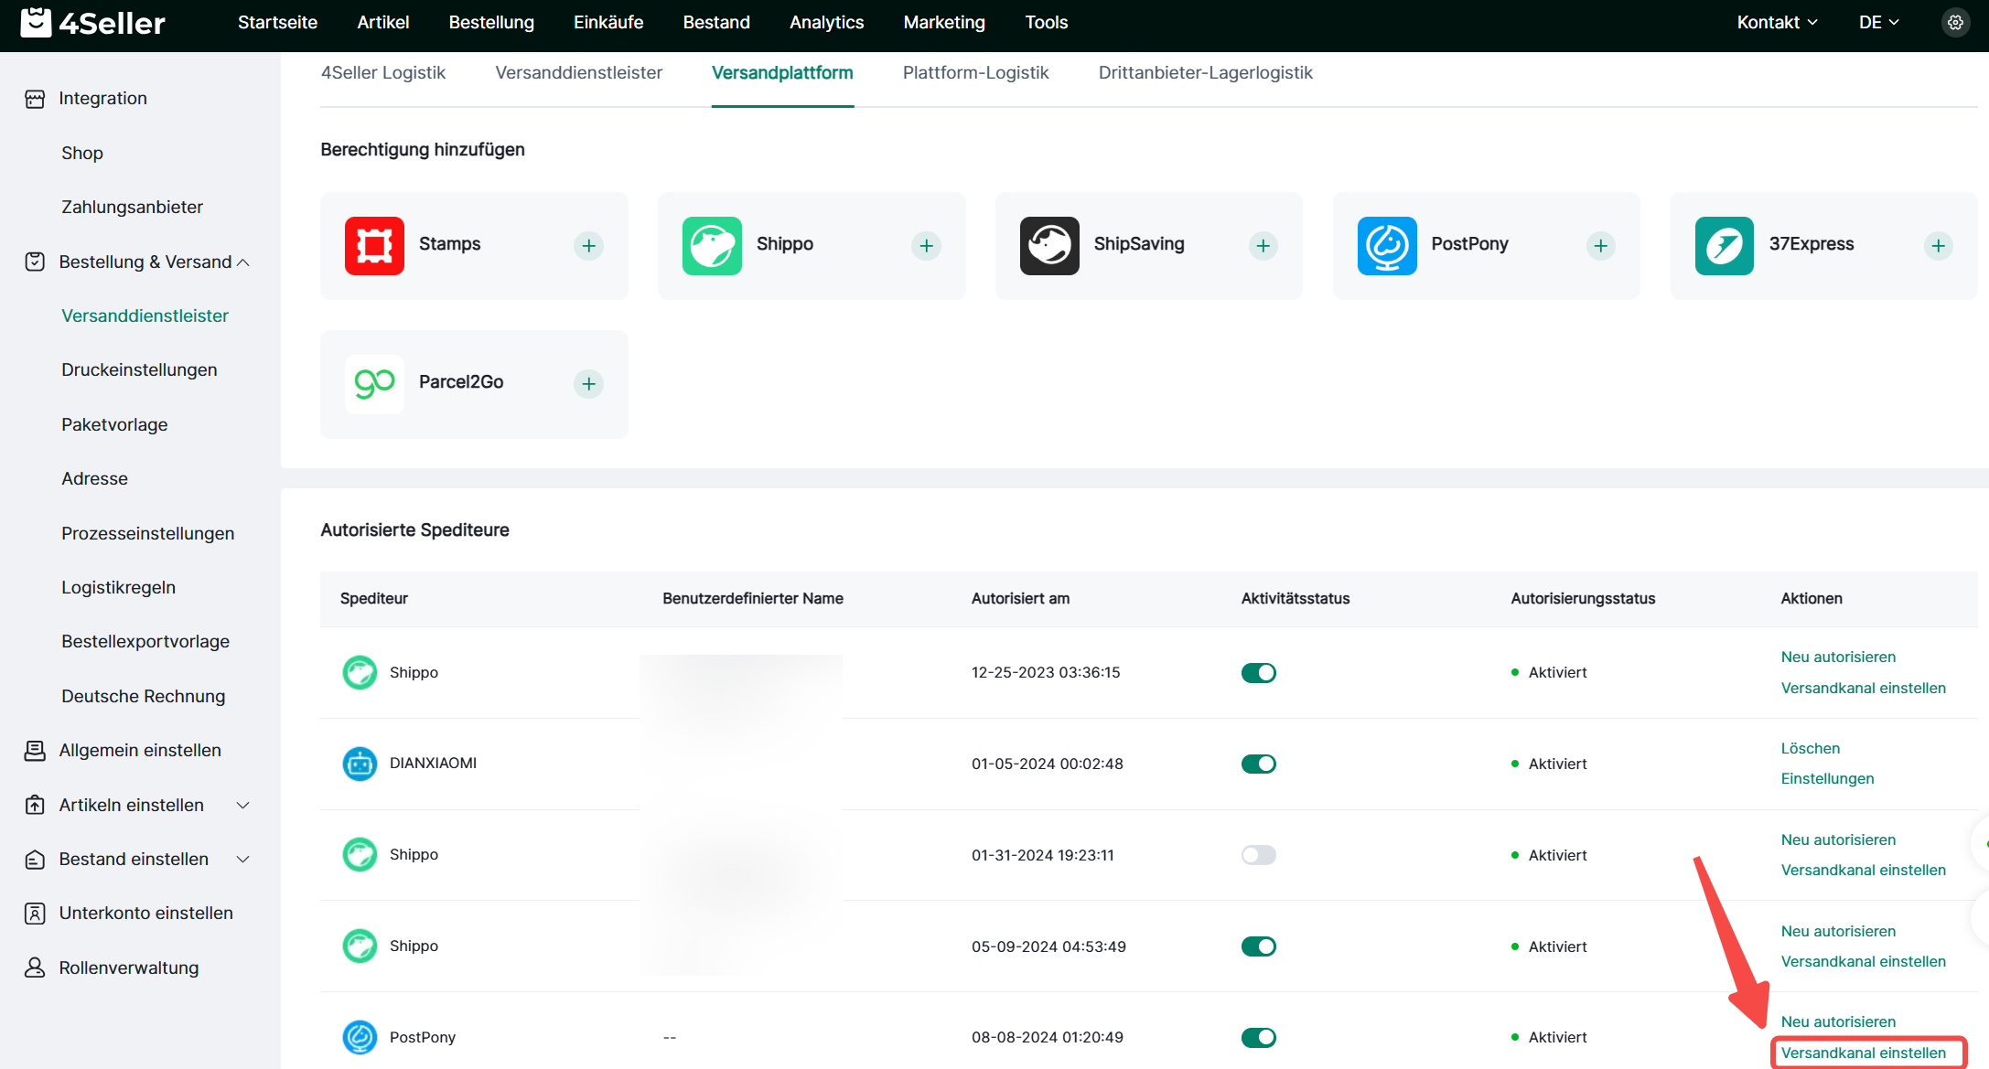Click the ShipSaving plus icon

(1263, 245)
